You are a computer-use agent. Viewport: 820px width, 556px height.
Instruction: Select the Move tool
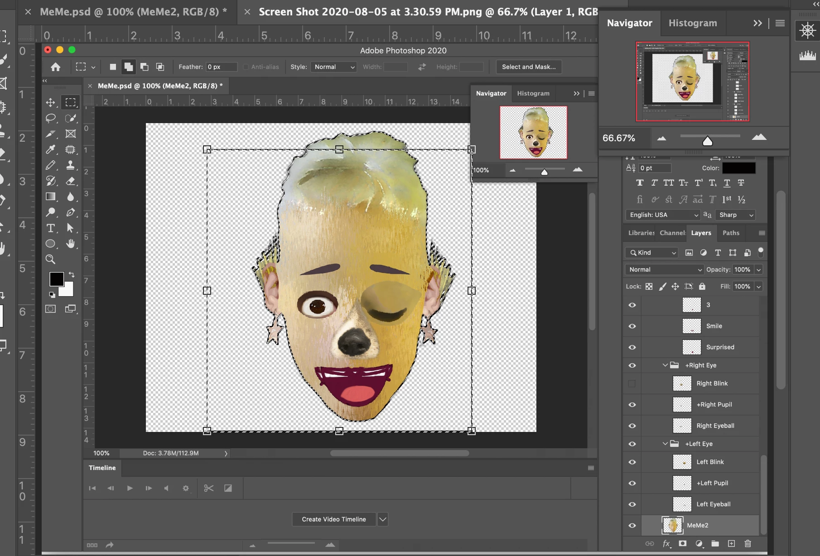point(51,102)
